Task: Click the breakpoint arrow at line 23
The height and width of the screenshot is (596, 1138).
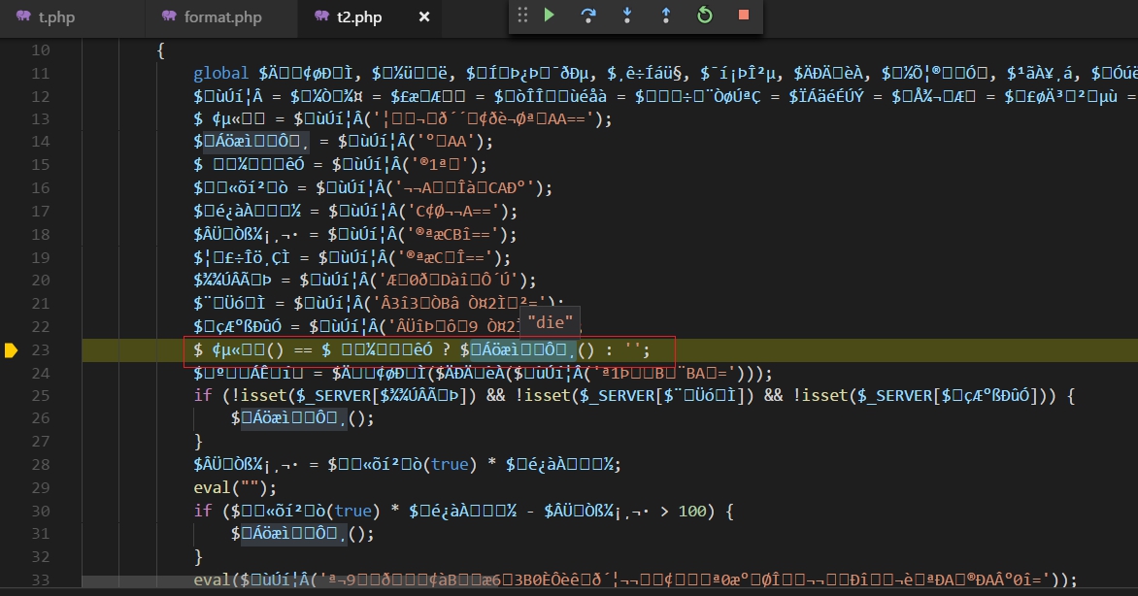Action: [11, 350]
